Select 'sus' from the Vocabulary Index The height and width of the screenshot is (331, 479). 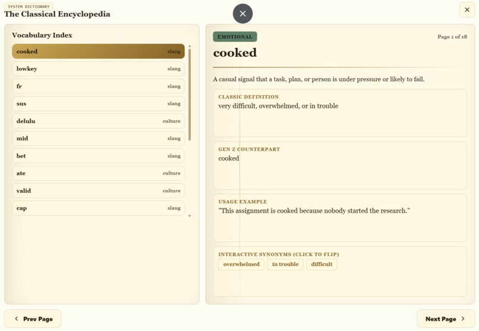pyautogui.click(x=99, y=104)
